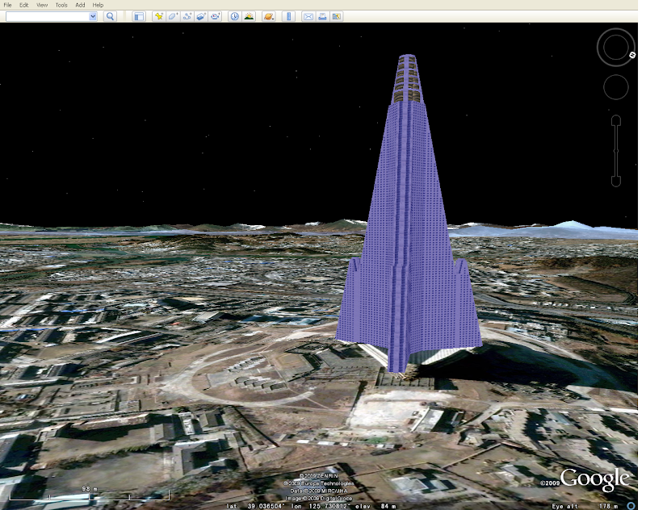Toggle sunlight across the landscape icon
Image resolution: width=646 pixels, height=510 pixels.
click(249, 16)
